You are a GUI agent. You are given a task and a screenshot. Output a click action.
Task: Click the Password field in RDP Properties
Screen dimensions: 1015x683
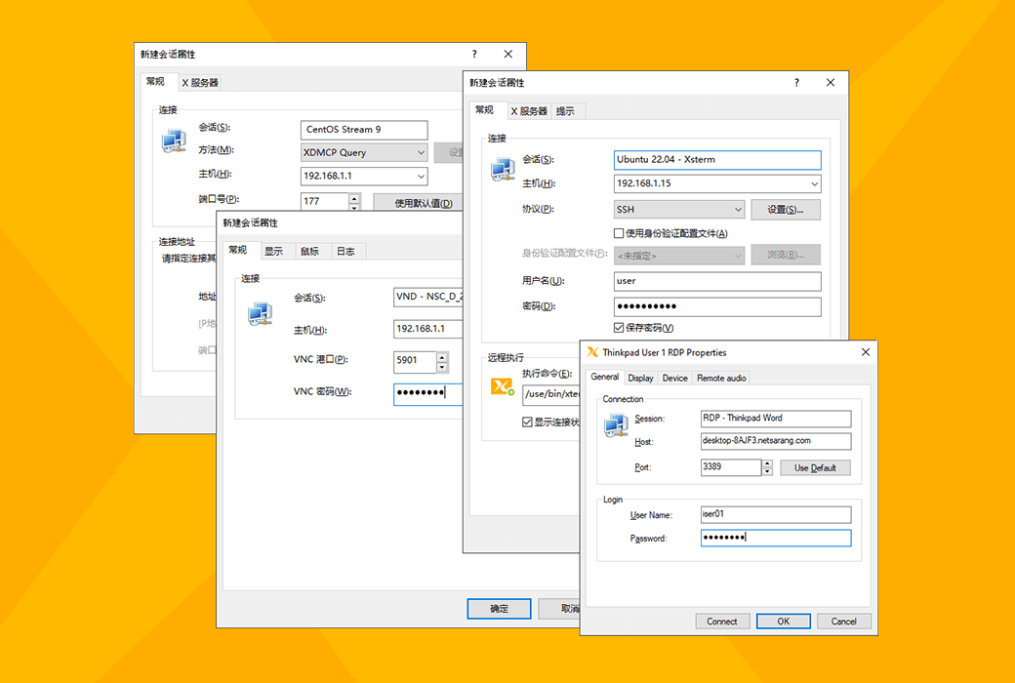pyautogui.click(x=776, y=538)
